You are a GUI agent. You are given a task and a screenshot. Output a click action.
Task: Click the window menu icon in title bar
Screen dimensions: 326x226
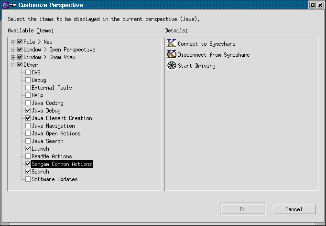pyautogui.click(x=7, y=5)
